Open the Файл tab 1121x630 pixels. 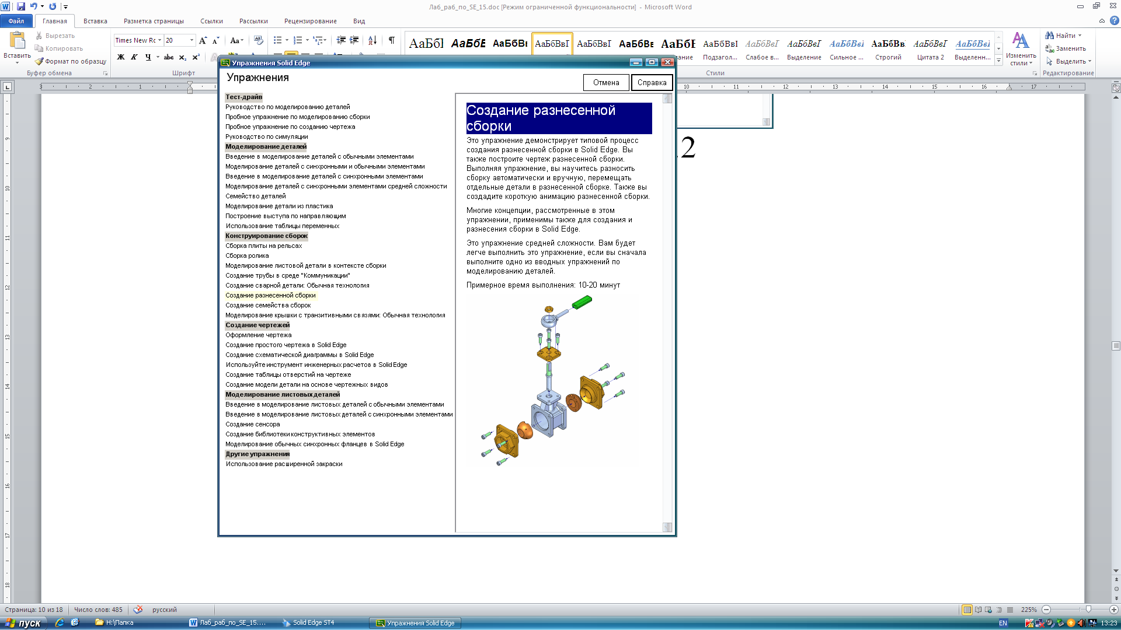click(16, 21)
